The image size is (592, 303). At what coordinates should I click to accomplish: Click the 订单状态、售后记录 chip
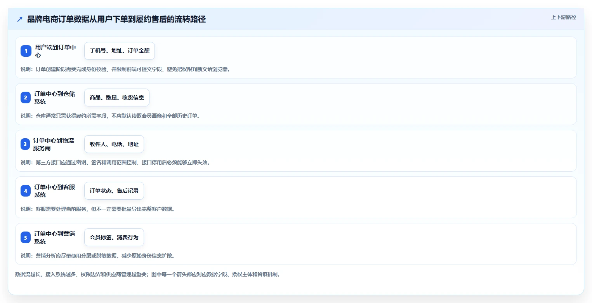tap(114, 191)
